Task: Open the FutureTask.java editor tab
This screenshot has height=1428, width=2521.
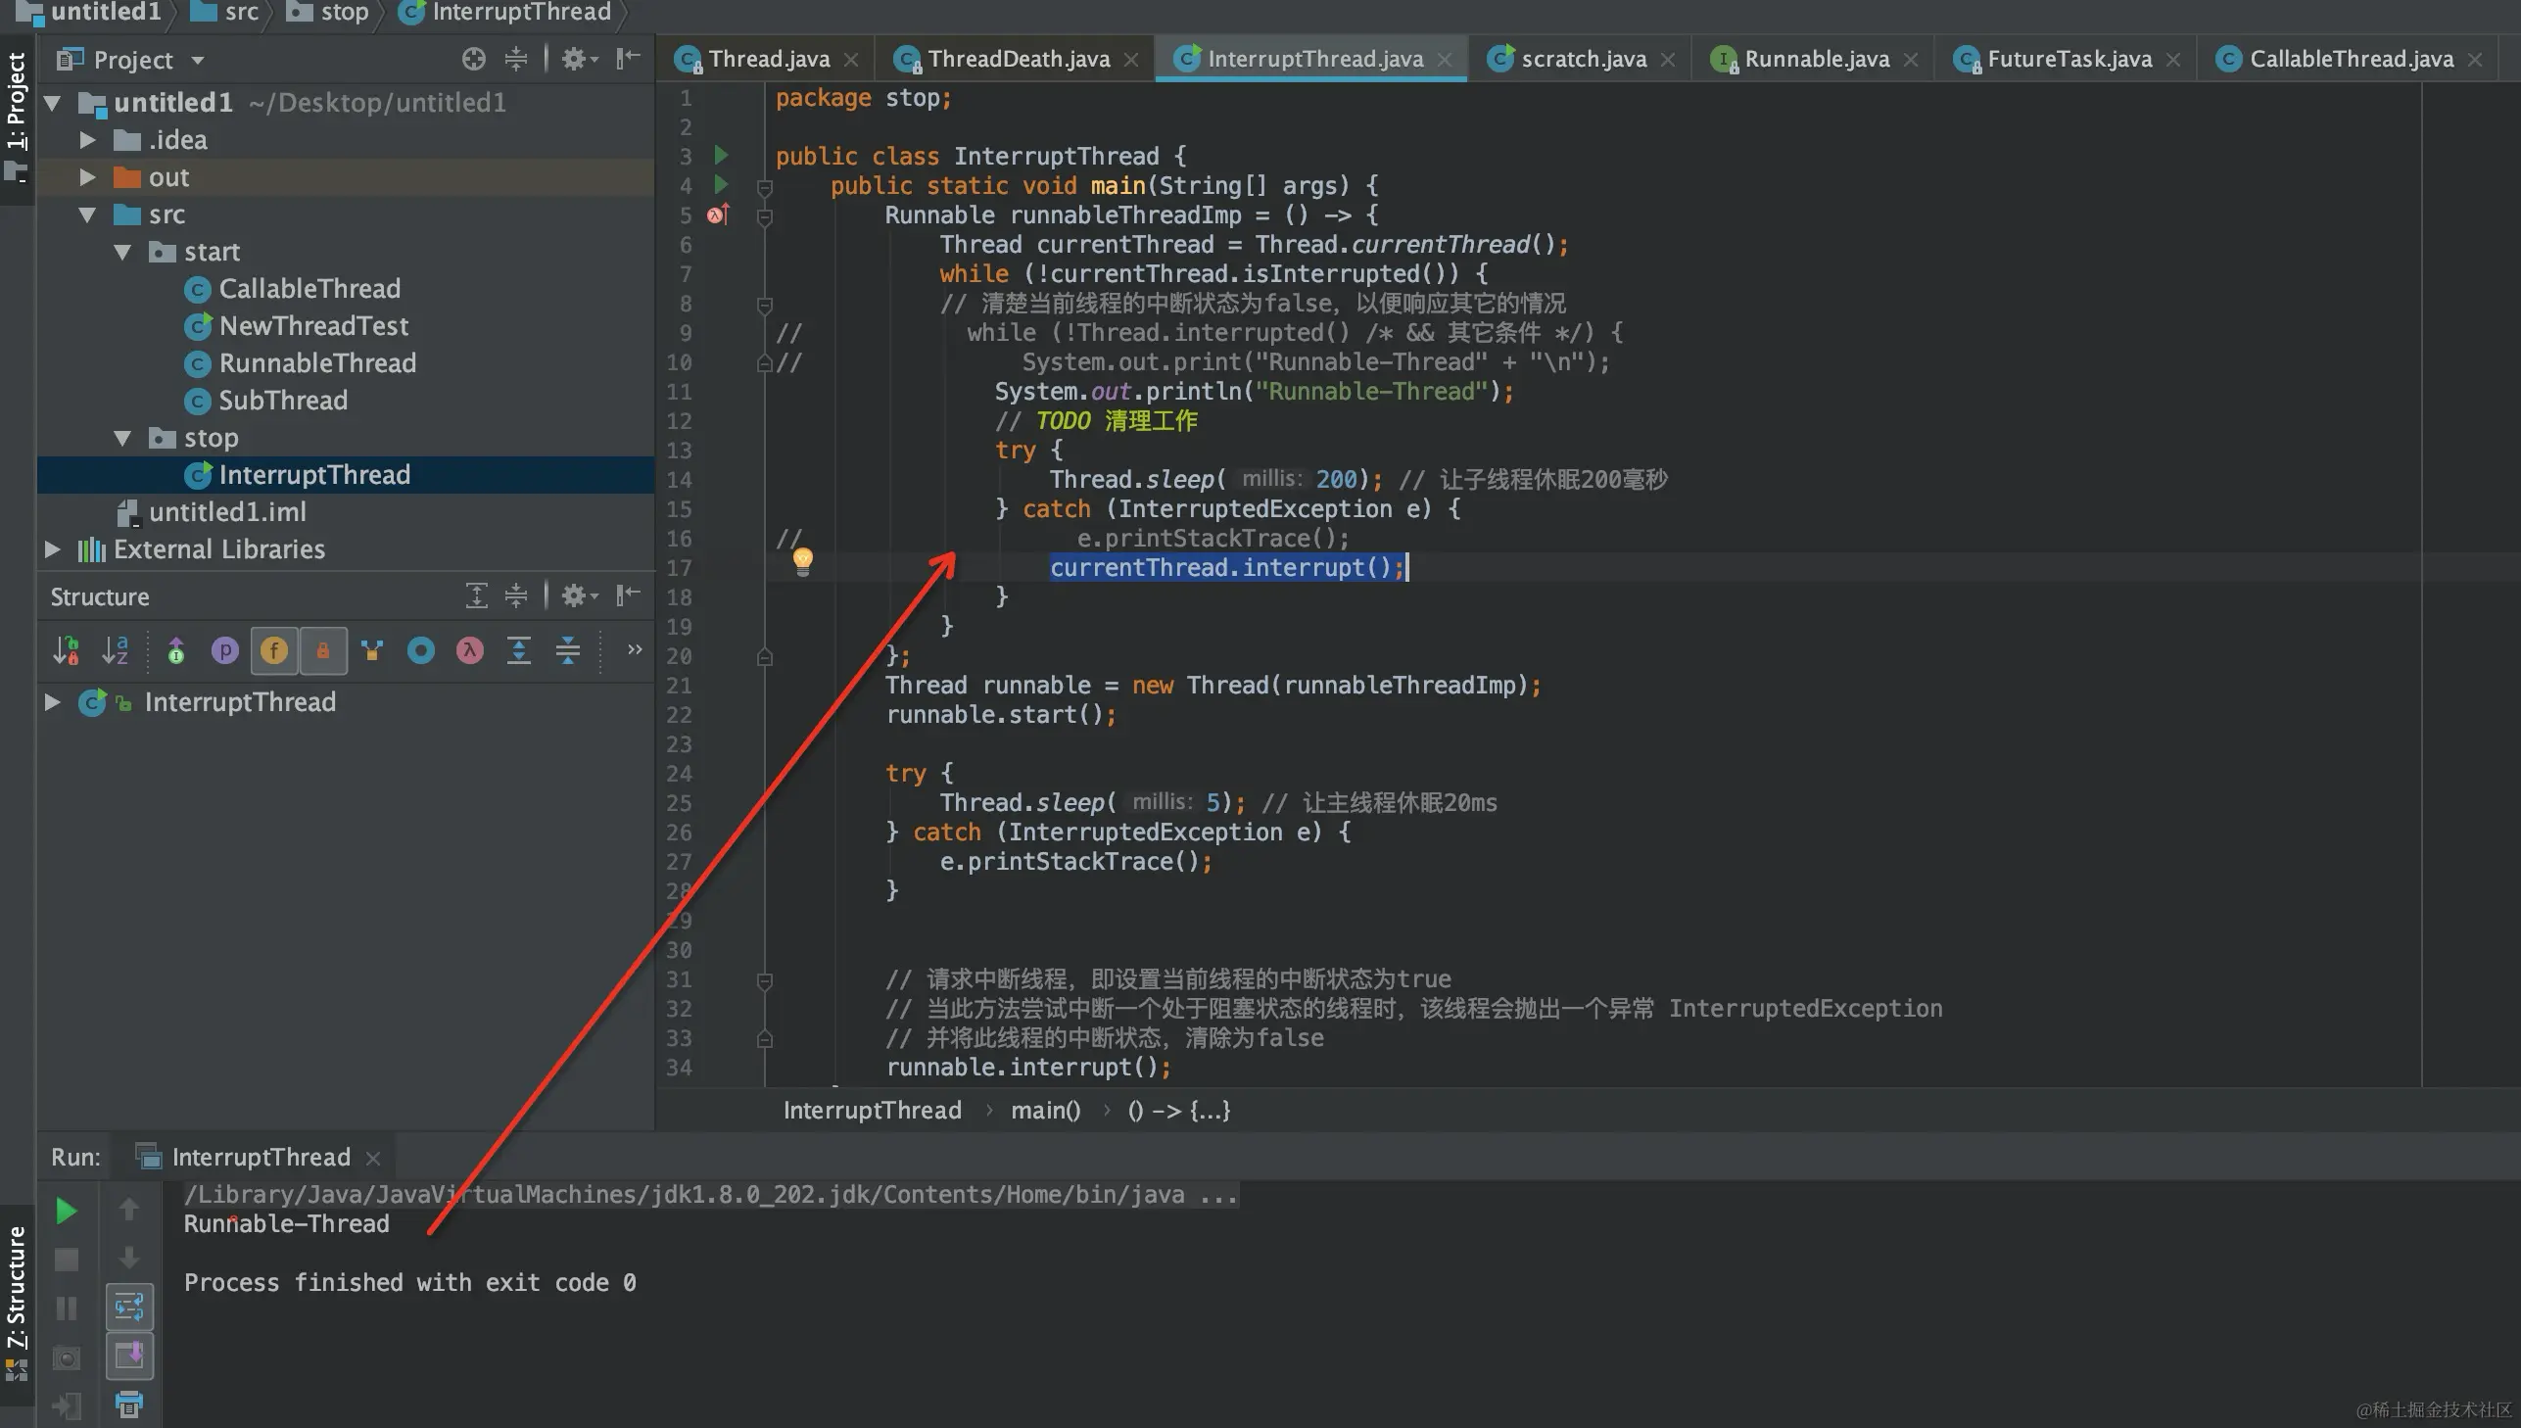Action: point(2068,59)
